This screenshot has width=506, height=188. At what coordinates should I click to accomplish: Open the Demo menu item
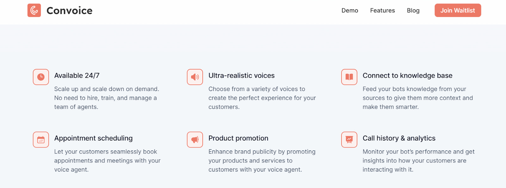(x=350, y=10)
